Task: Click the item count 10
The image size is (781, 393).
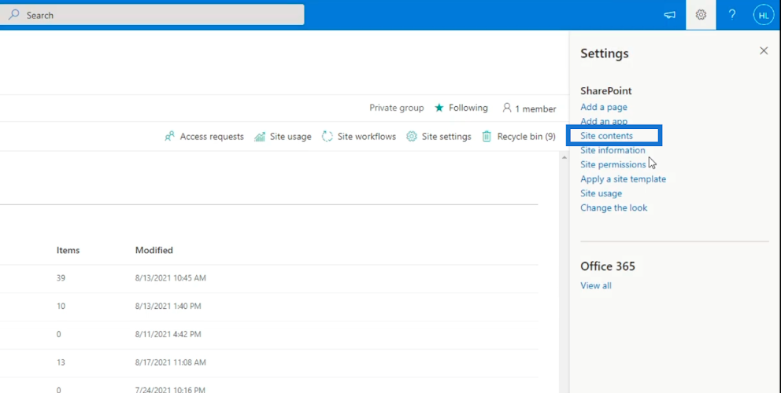Action: 61,307
